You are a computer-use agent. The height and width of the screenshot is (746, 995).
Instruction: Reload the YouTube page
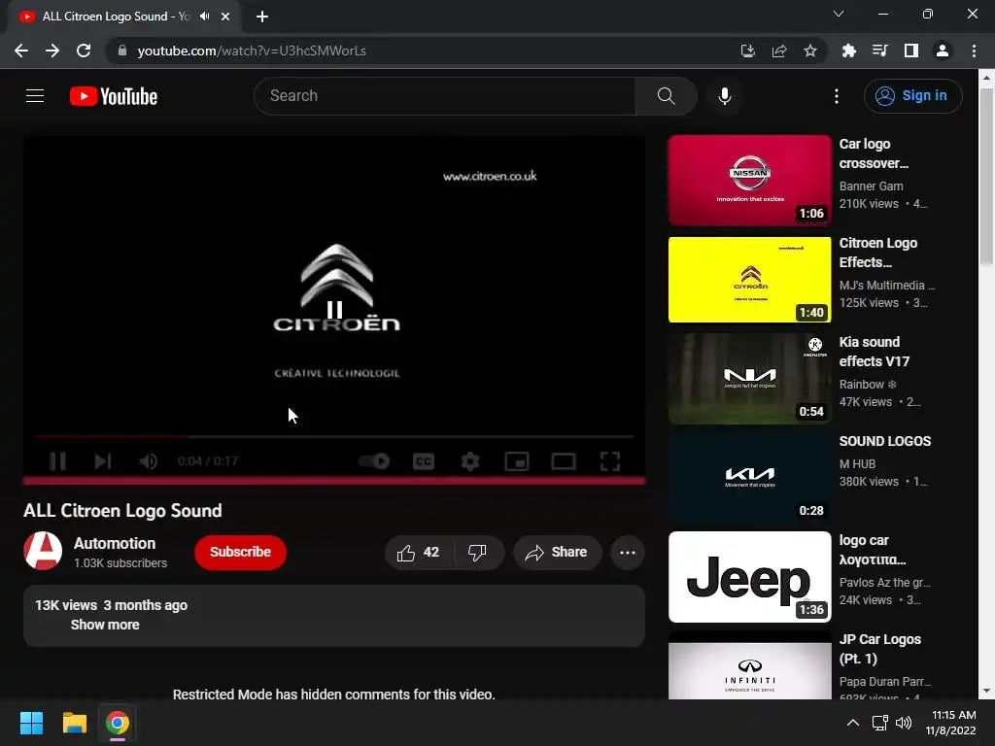[x=84, y=51]
